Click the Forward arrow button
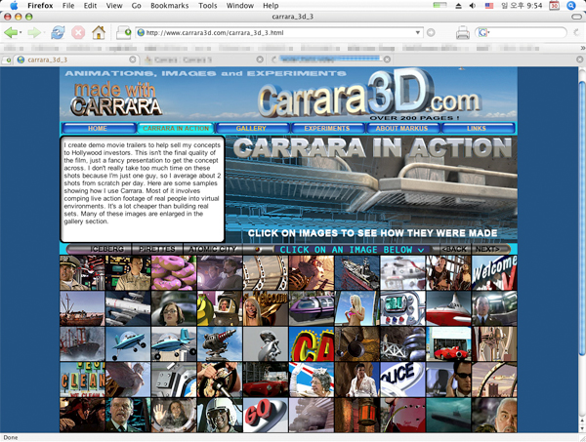 [34, 33]
